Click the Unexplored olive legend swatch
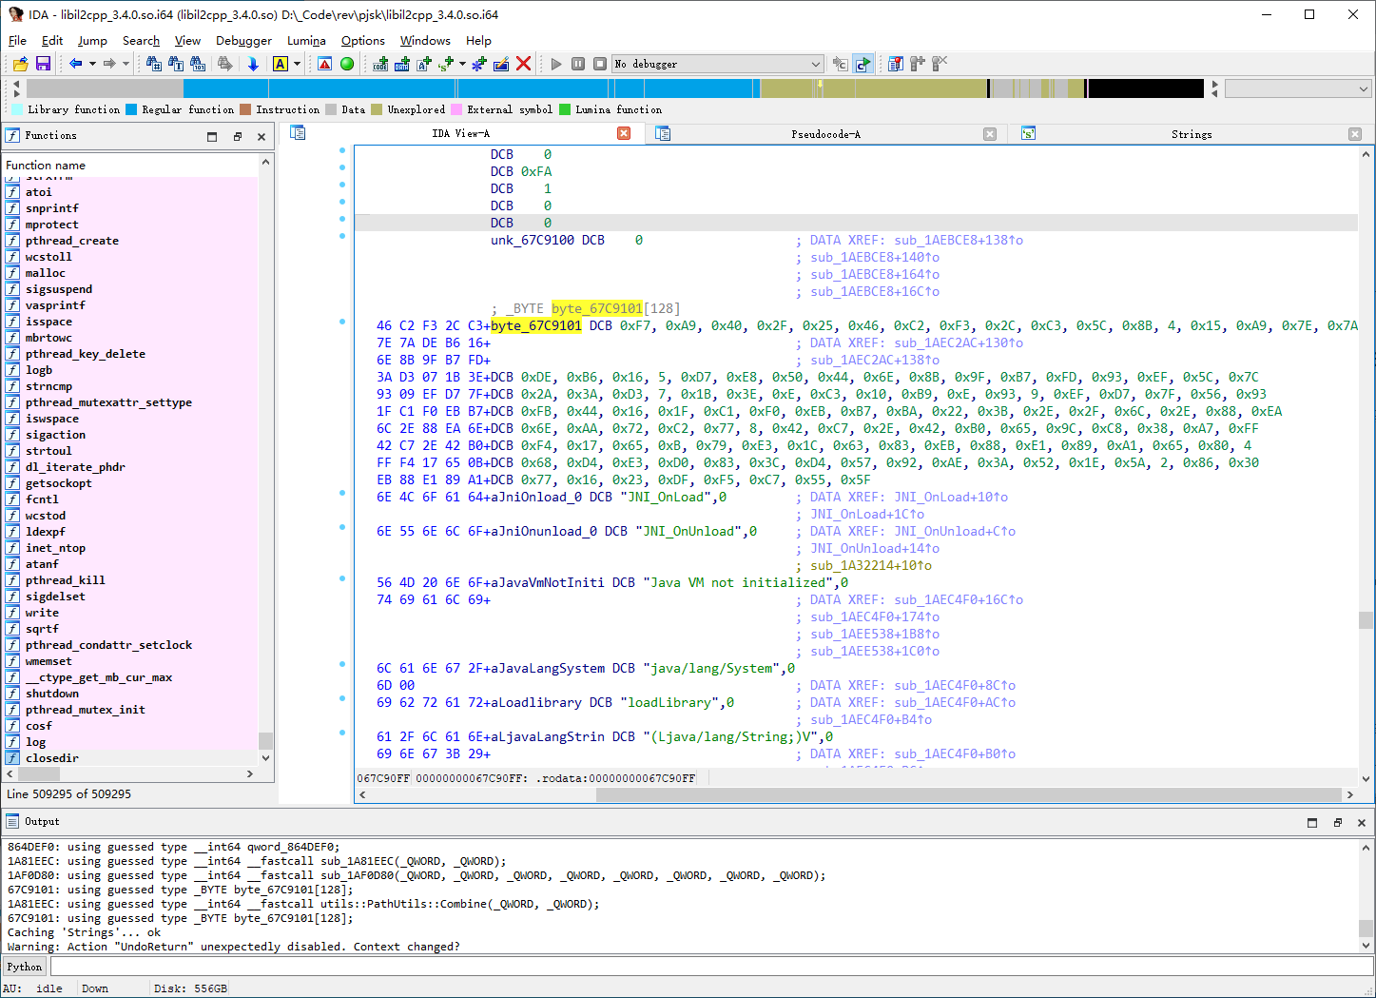This screenshot has width=1376, height=998. [377, 109]
